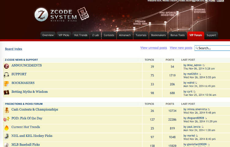This screenshot has width=230, height=147.
Task: Open My Profile link at top
Action: click(x=210, y=1)
